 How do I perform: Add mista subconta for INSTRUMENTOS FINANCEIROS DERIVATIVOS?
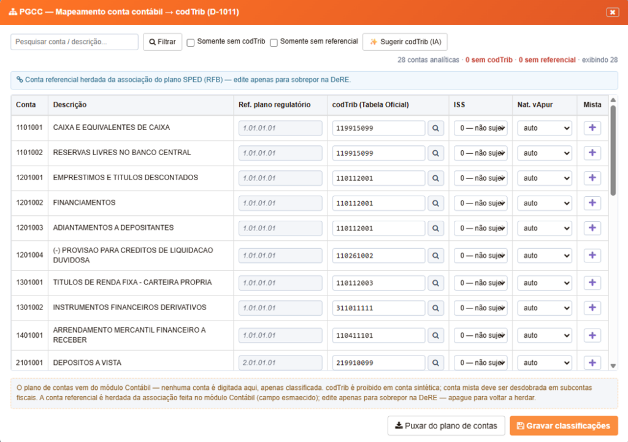coord(592,308)
